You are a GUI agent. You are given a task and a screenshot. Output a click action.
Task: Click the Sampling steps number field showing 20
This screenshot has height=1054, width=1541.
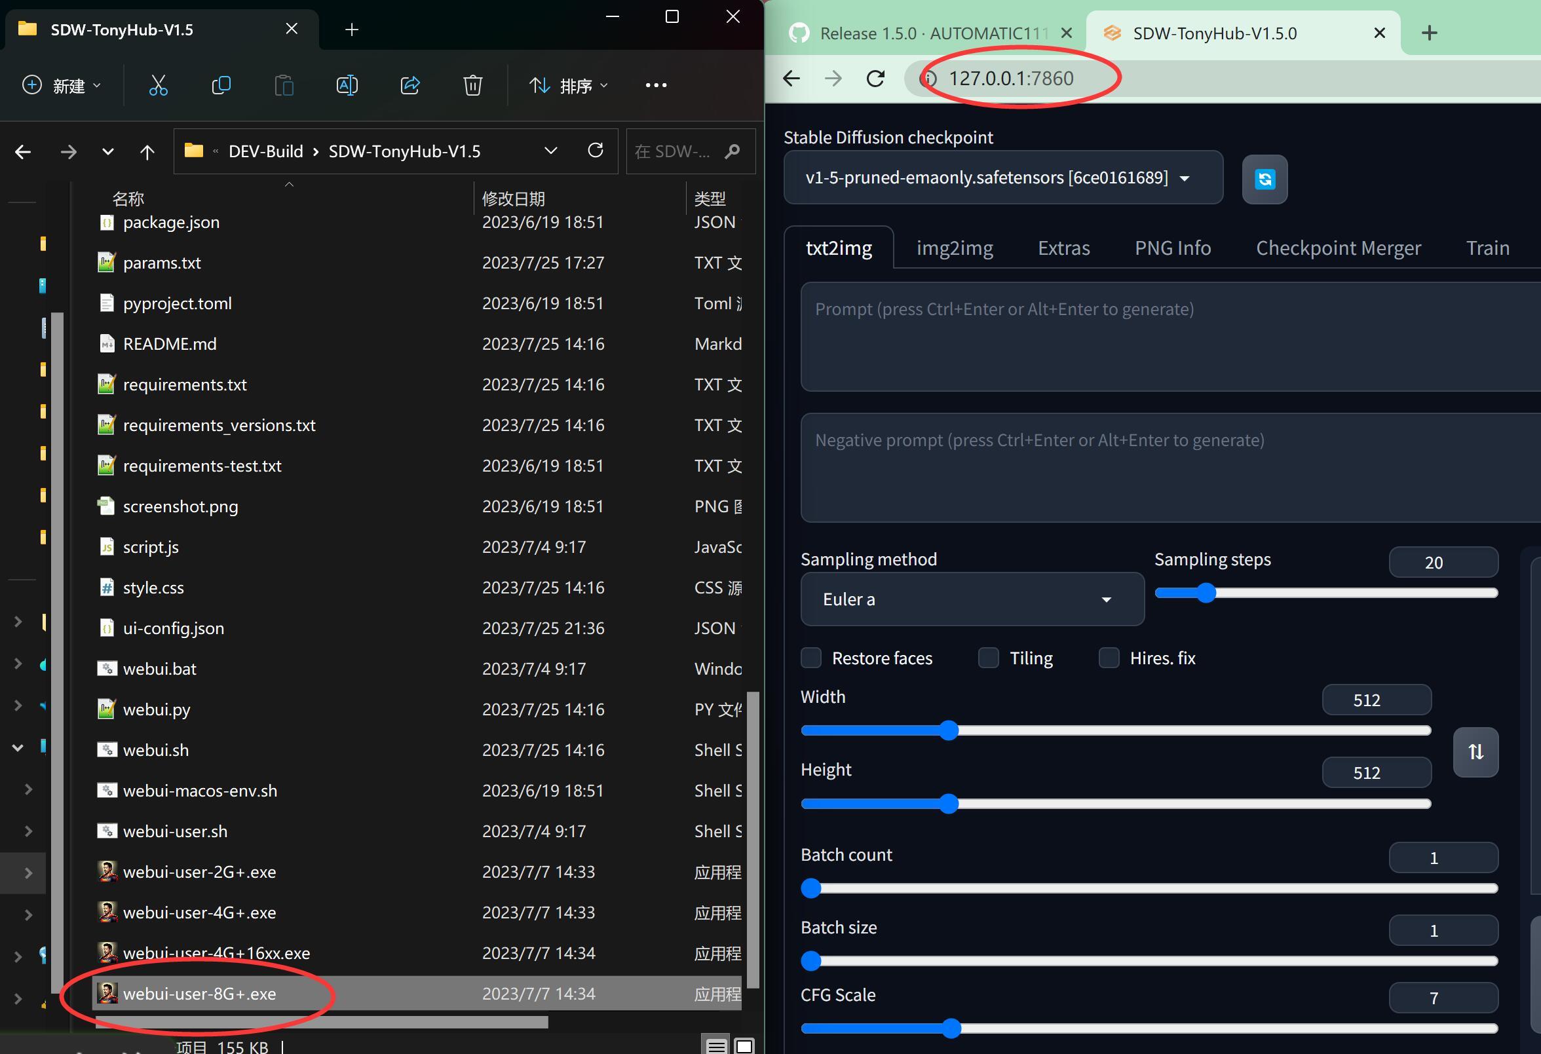click(x=1443, y=562)
